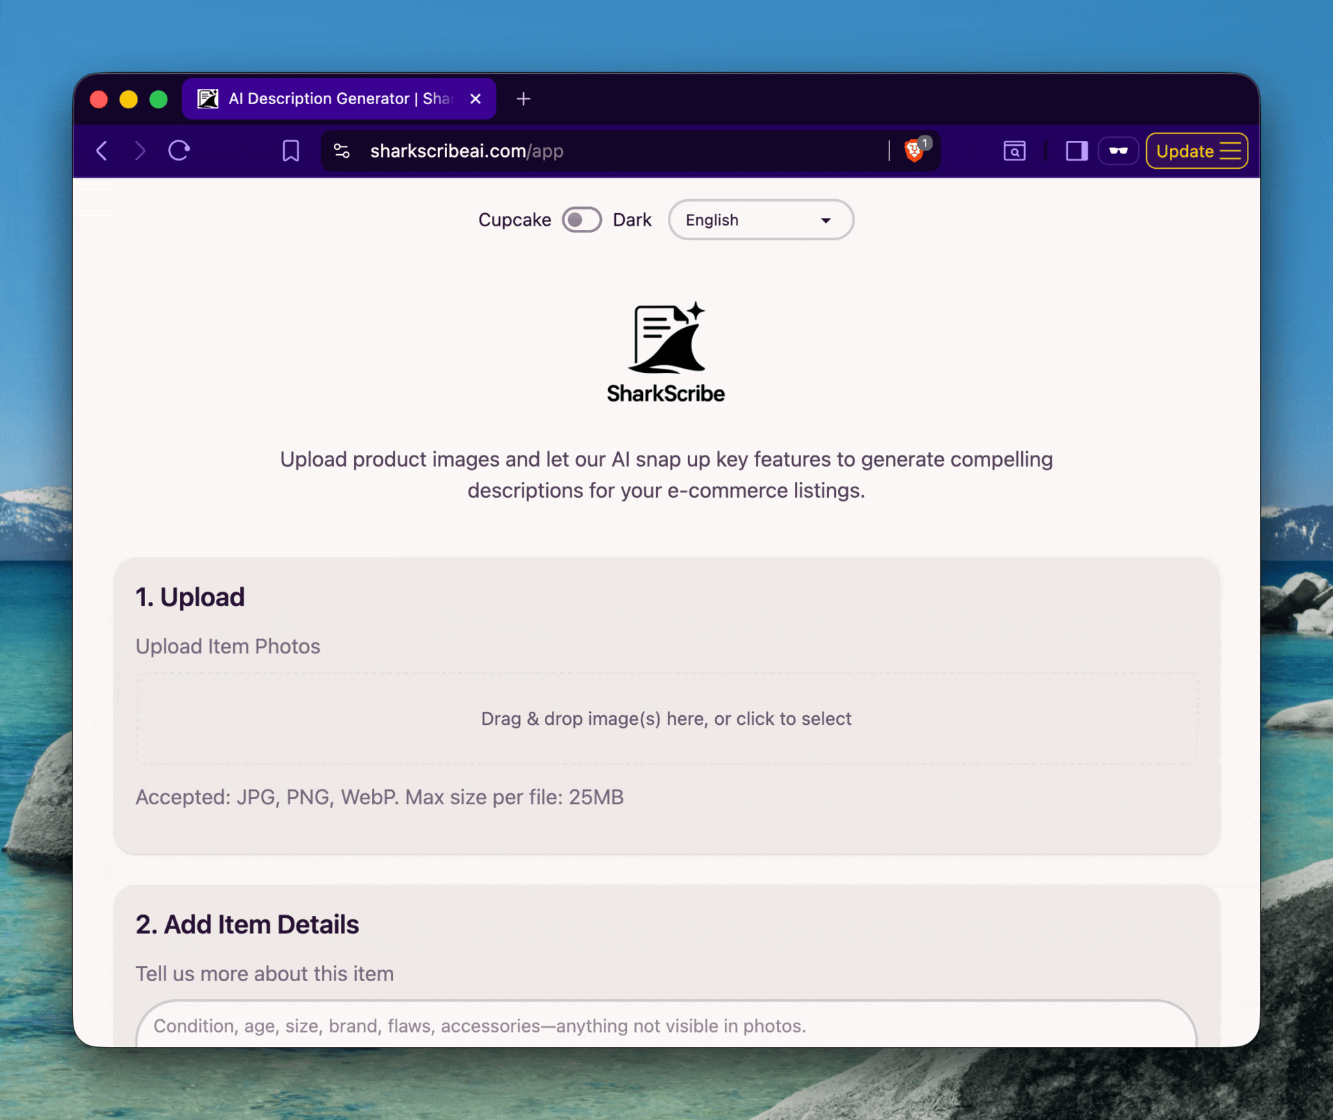Image resolution: width=1333 pixels, height=1120 pixels.
Task: Click the SharkScribe logo
Action: pos(666,353)
